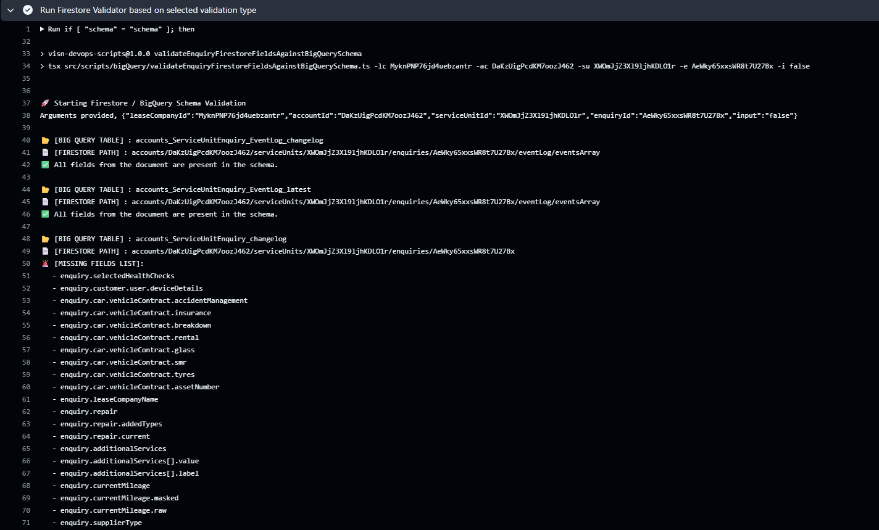Screen dimensions: 879x530
Task: Click 'Starting Firestore / BigQuery Schema Validation' text
Action: point(150,103)
